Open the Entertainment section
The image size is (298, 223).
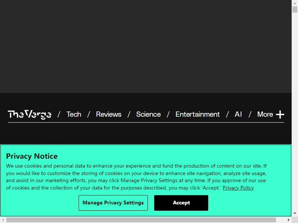(198, 114)
